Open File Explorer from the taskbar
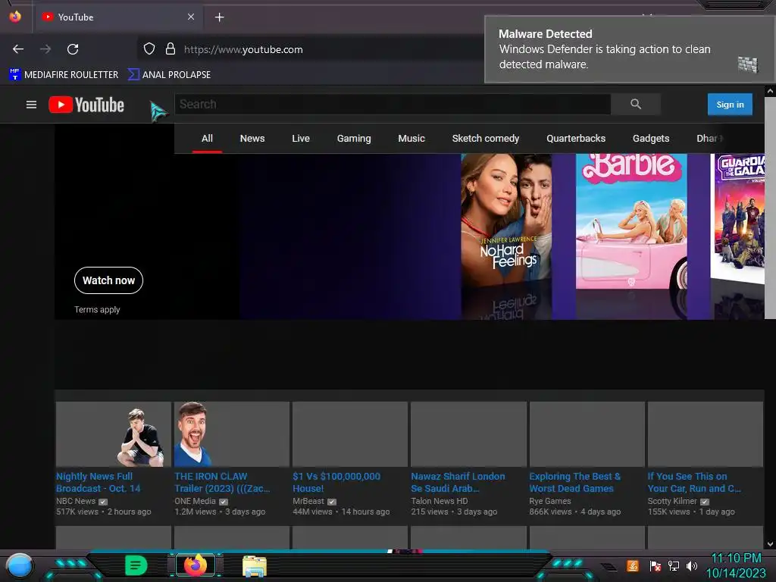 click(x=255, y=566)
